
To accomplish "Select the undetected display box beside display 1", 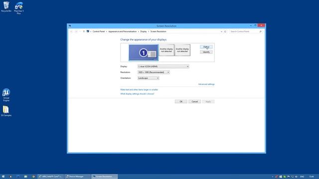I will click(166, 50).
